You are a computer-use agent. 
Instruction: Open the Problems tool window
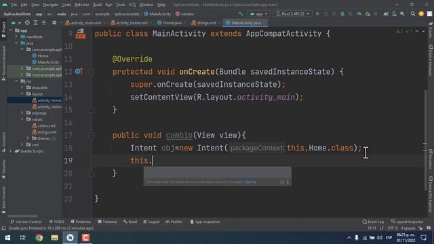pos(81,222)
